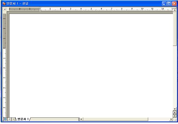Click the horizontal scrollbar right arrow
The image size is (178, 124).
pos(171,119)
